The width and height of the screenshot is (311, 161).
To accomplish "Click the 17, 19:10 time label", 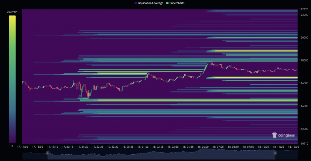I will click(53, 147).
